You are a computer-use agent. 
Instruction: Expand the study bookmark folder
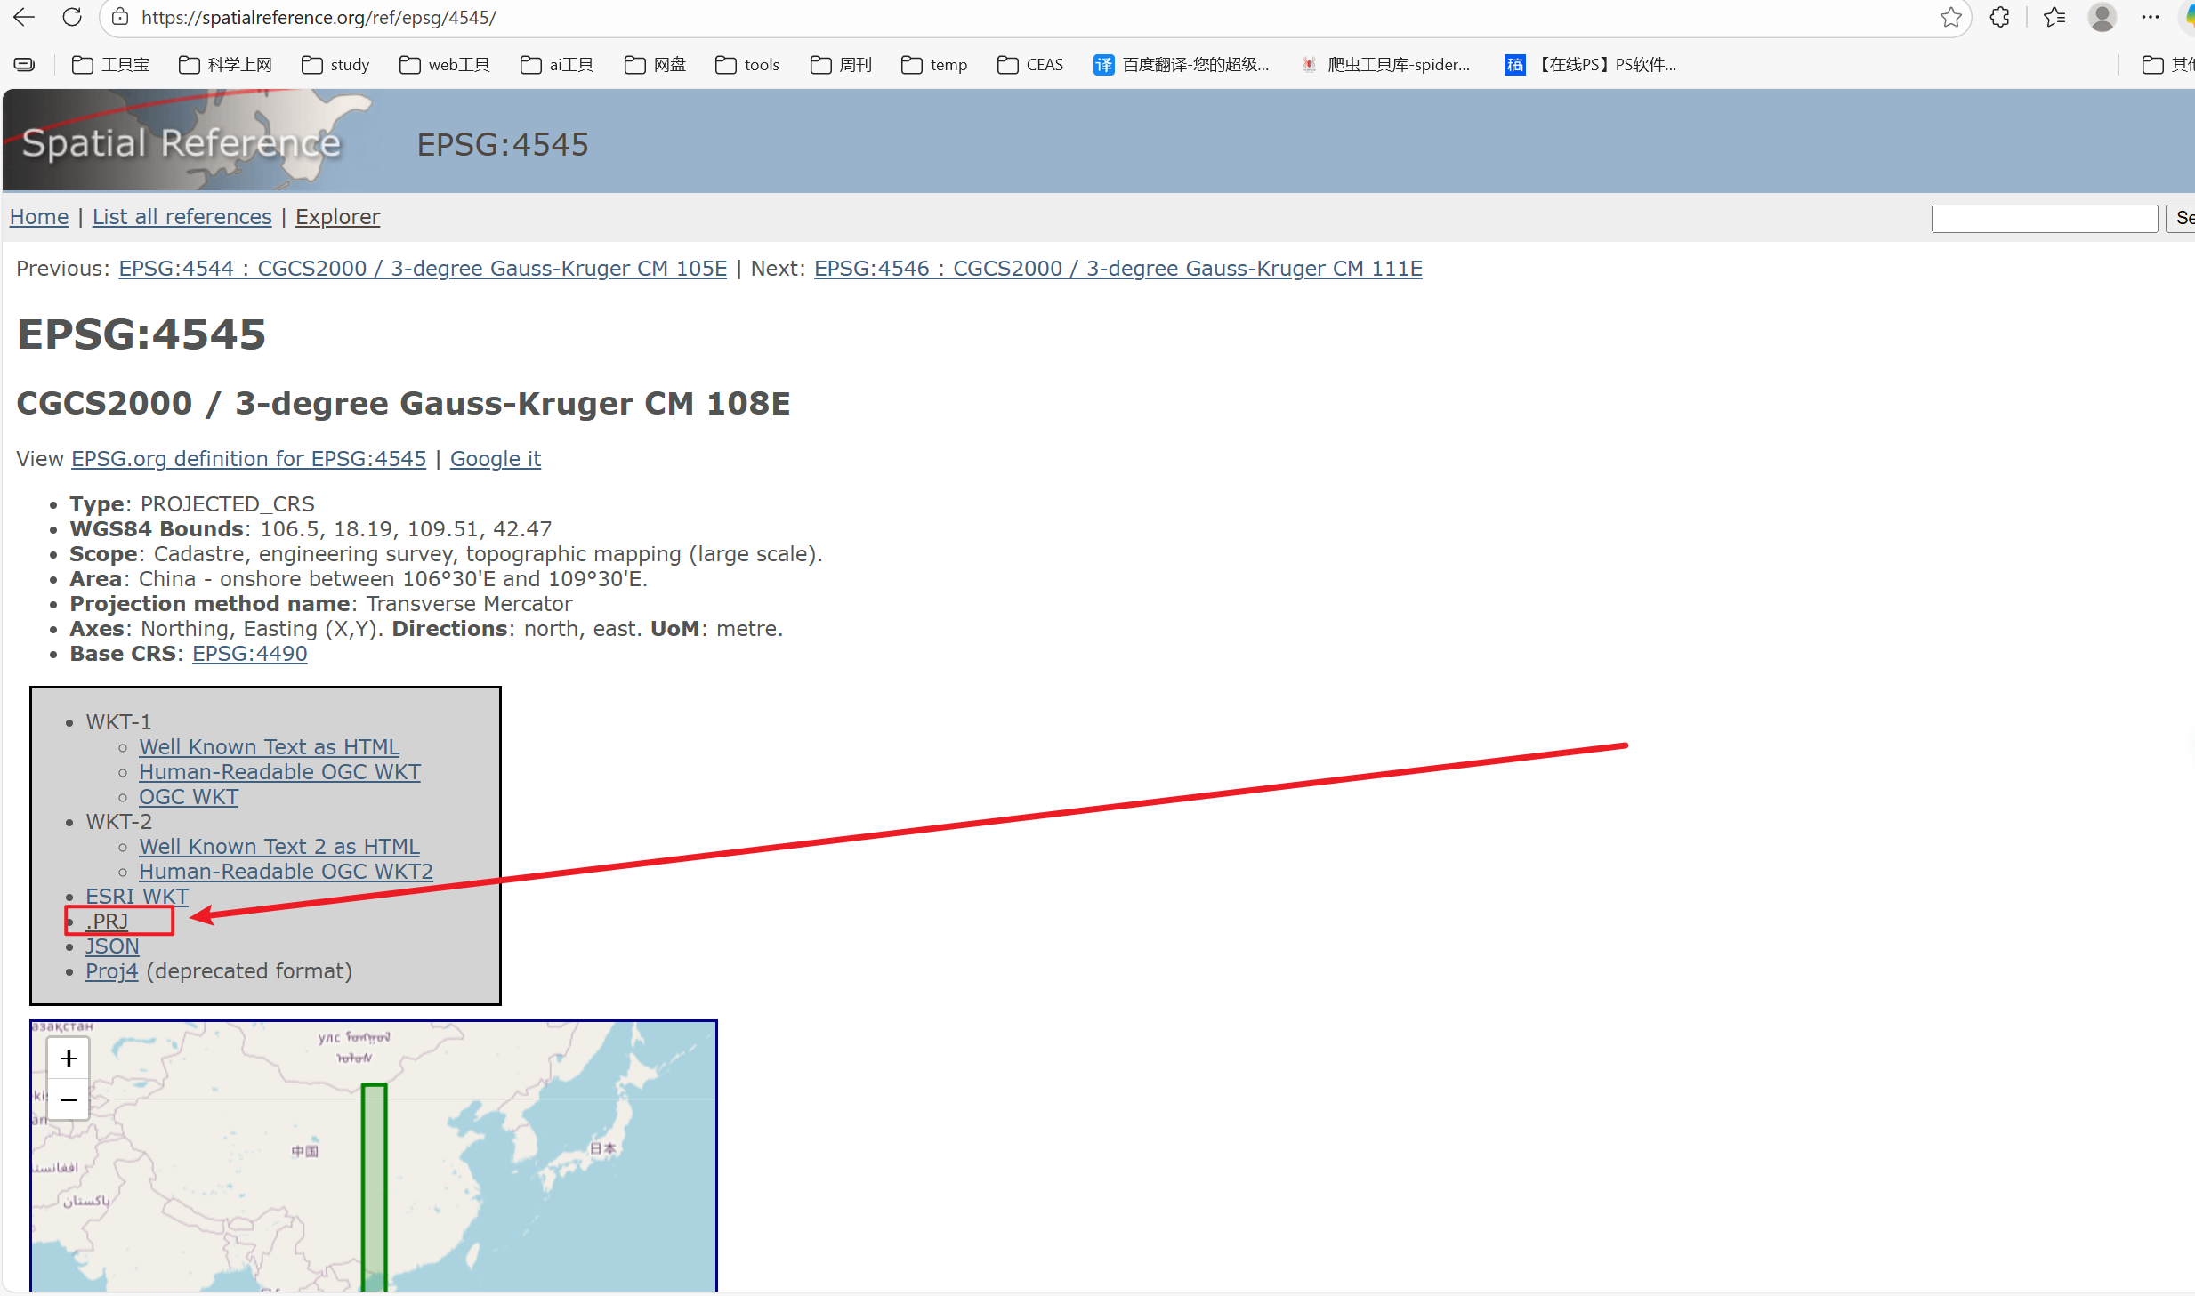[x=335, y=64]
